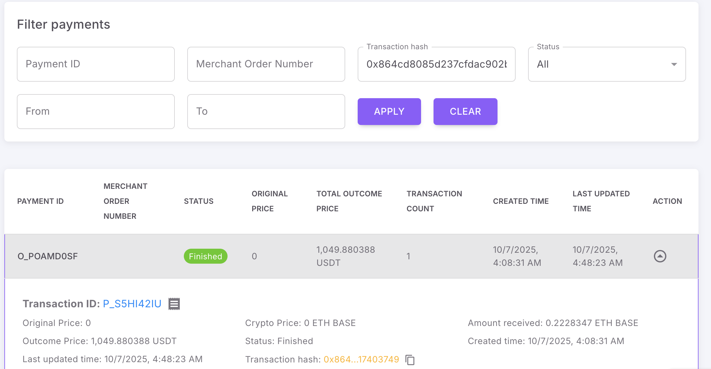711x369 pixels.
Task: Click the green Finished status badge
Action: [x=205, y=256]
